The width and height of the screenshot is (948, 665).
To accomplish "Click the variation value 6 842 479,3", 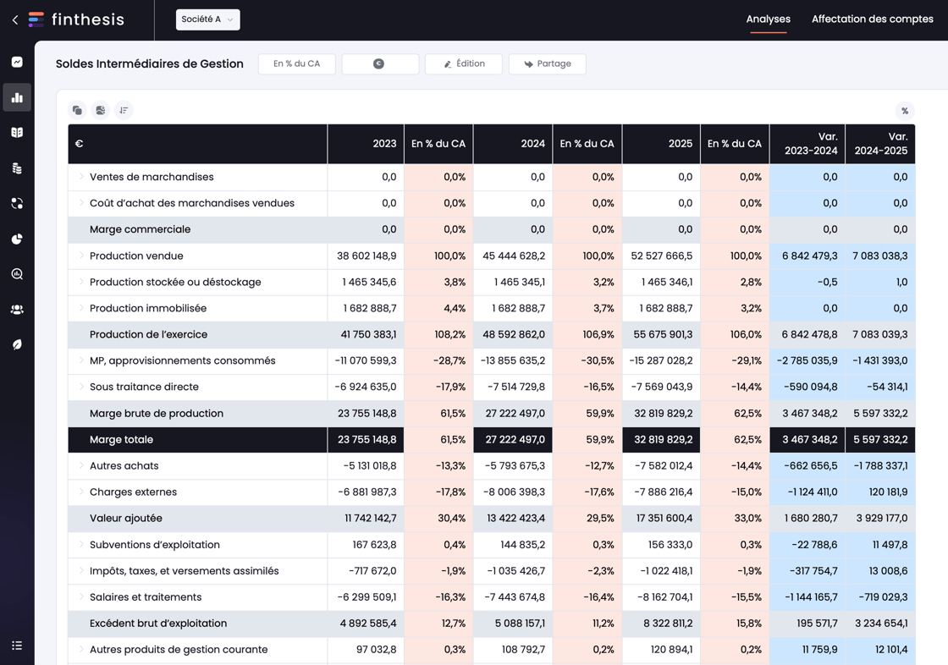I will tap(809, 256).
